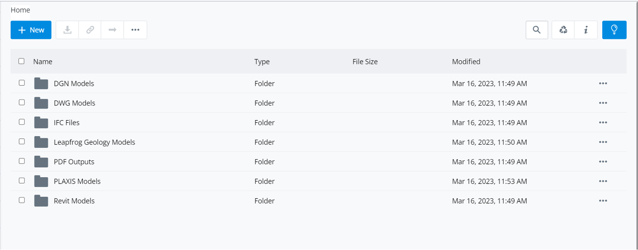Open the toolbar more options ellipsis
Image resolution: width=638 pixels, height=250 pixels.
coord(136,30)
